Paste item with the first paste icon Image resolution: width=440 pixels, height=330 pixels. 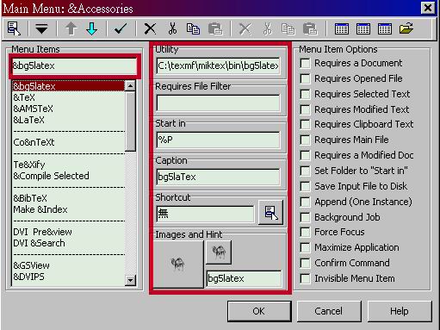[x=215, y=28]
